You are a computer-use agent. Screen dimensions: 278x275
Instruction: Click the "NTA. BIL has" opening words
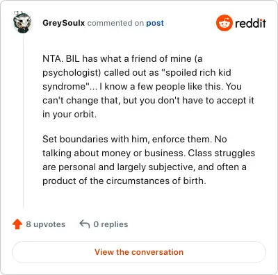tap(70, 58)
